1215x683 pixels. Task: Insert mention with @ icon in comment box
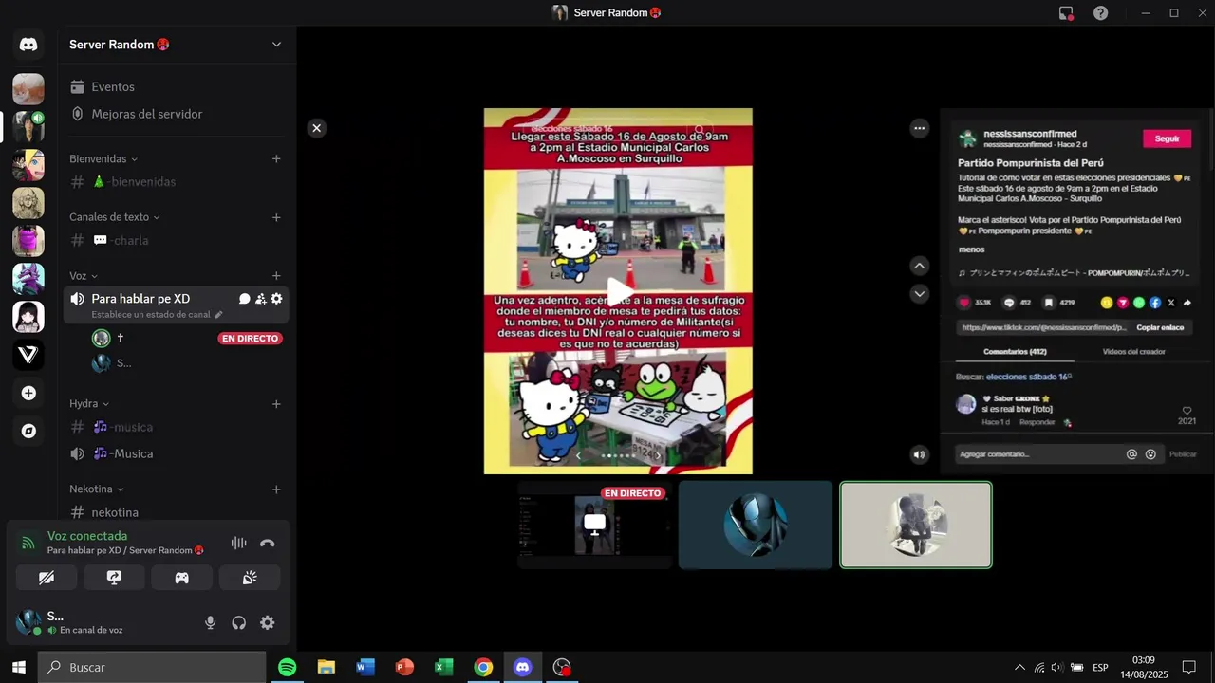point(1131,454)
